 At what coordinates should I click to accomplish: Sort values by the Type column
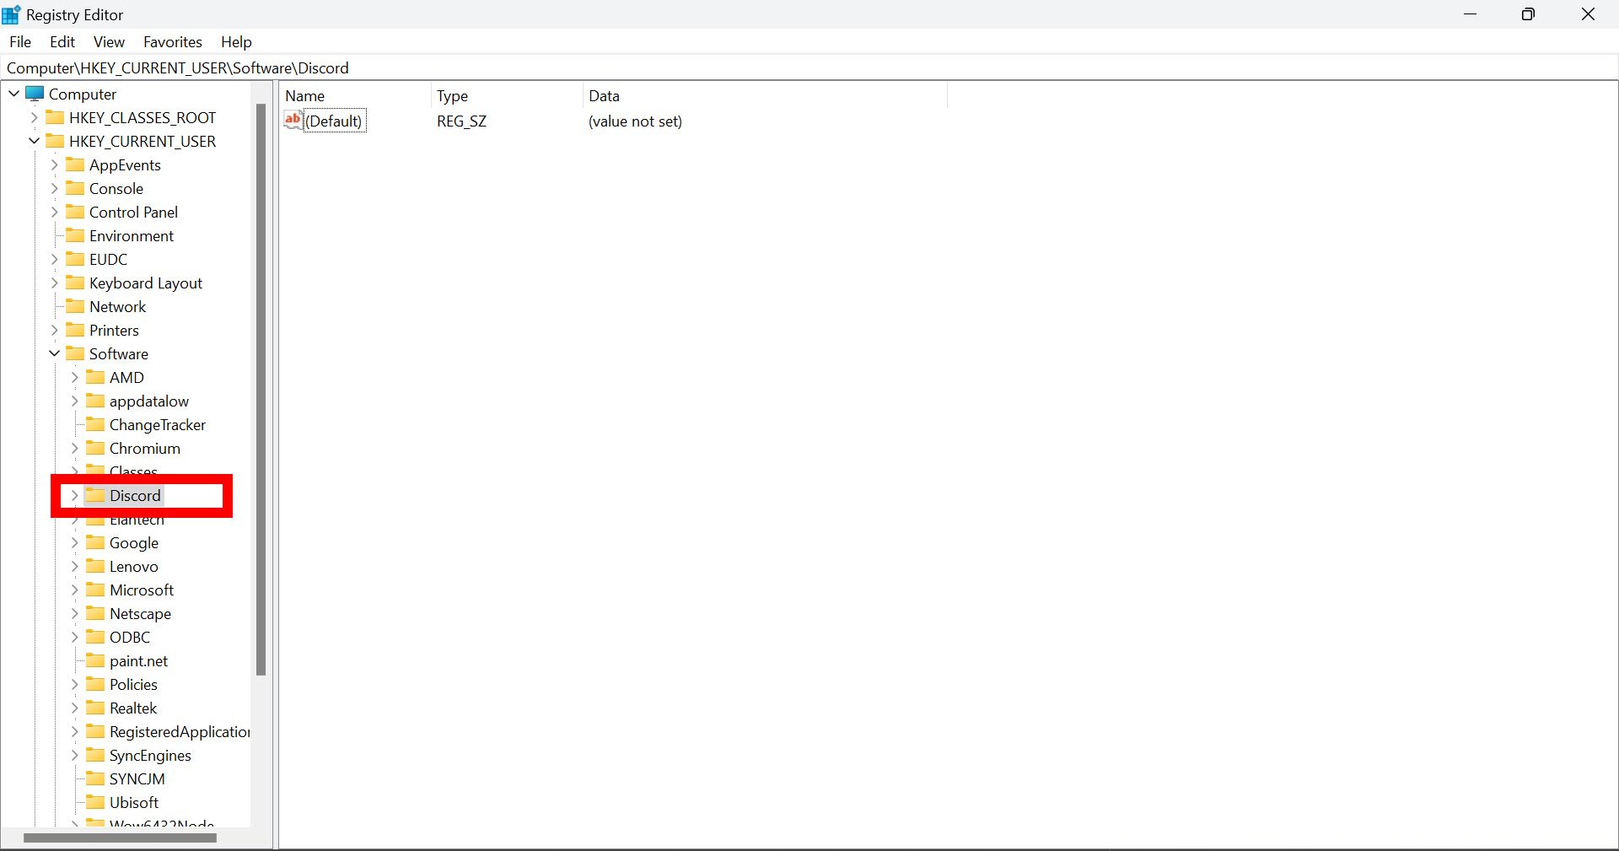pyautogui.click(x=453, y=96)
